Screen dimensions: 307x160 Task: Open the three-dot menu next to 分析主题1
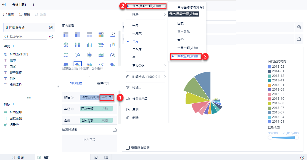click(33, 5)
